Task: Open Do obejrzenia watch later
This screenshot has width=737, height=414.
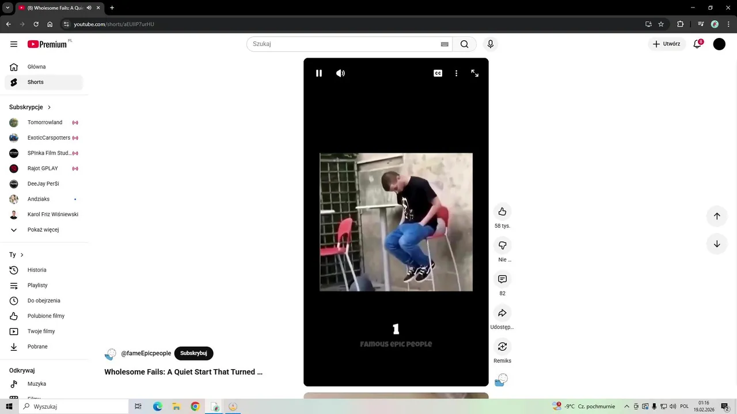Action: tap(44, 301)
